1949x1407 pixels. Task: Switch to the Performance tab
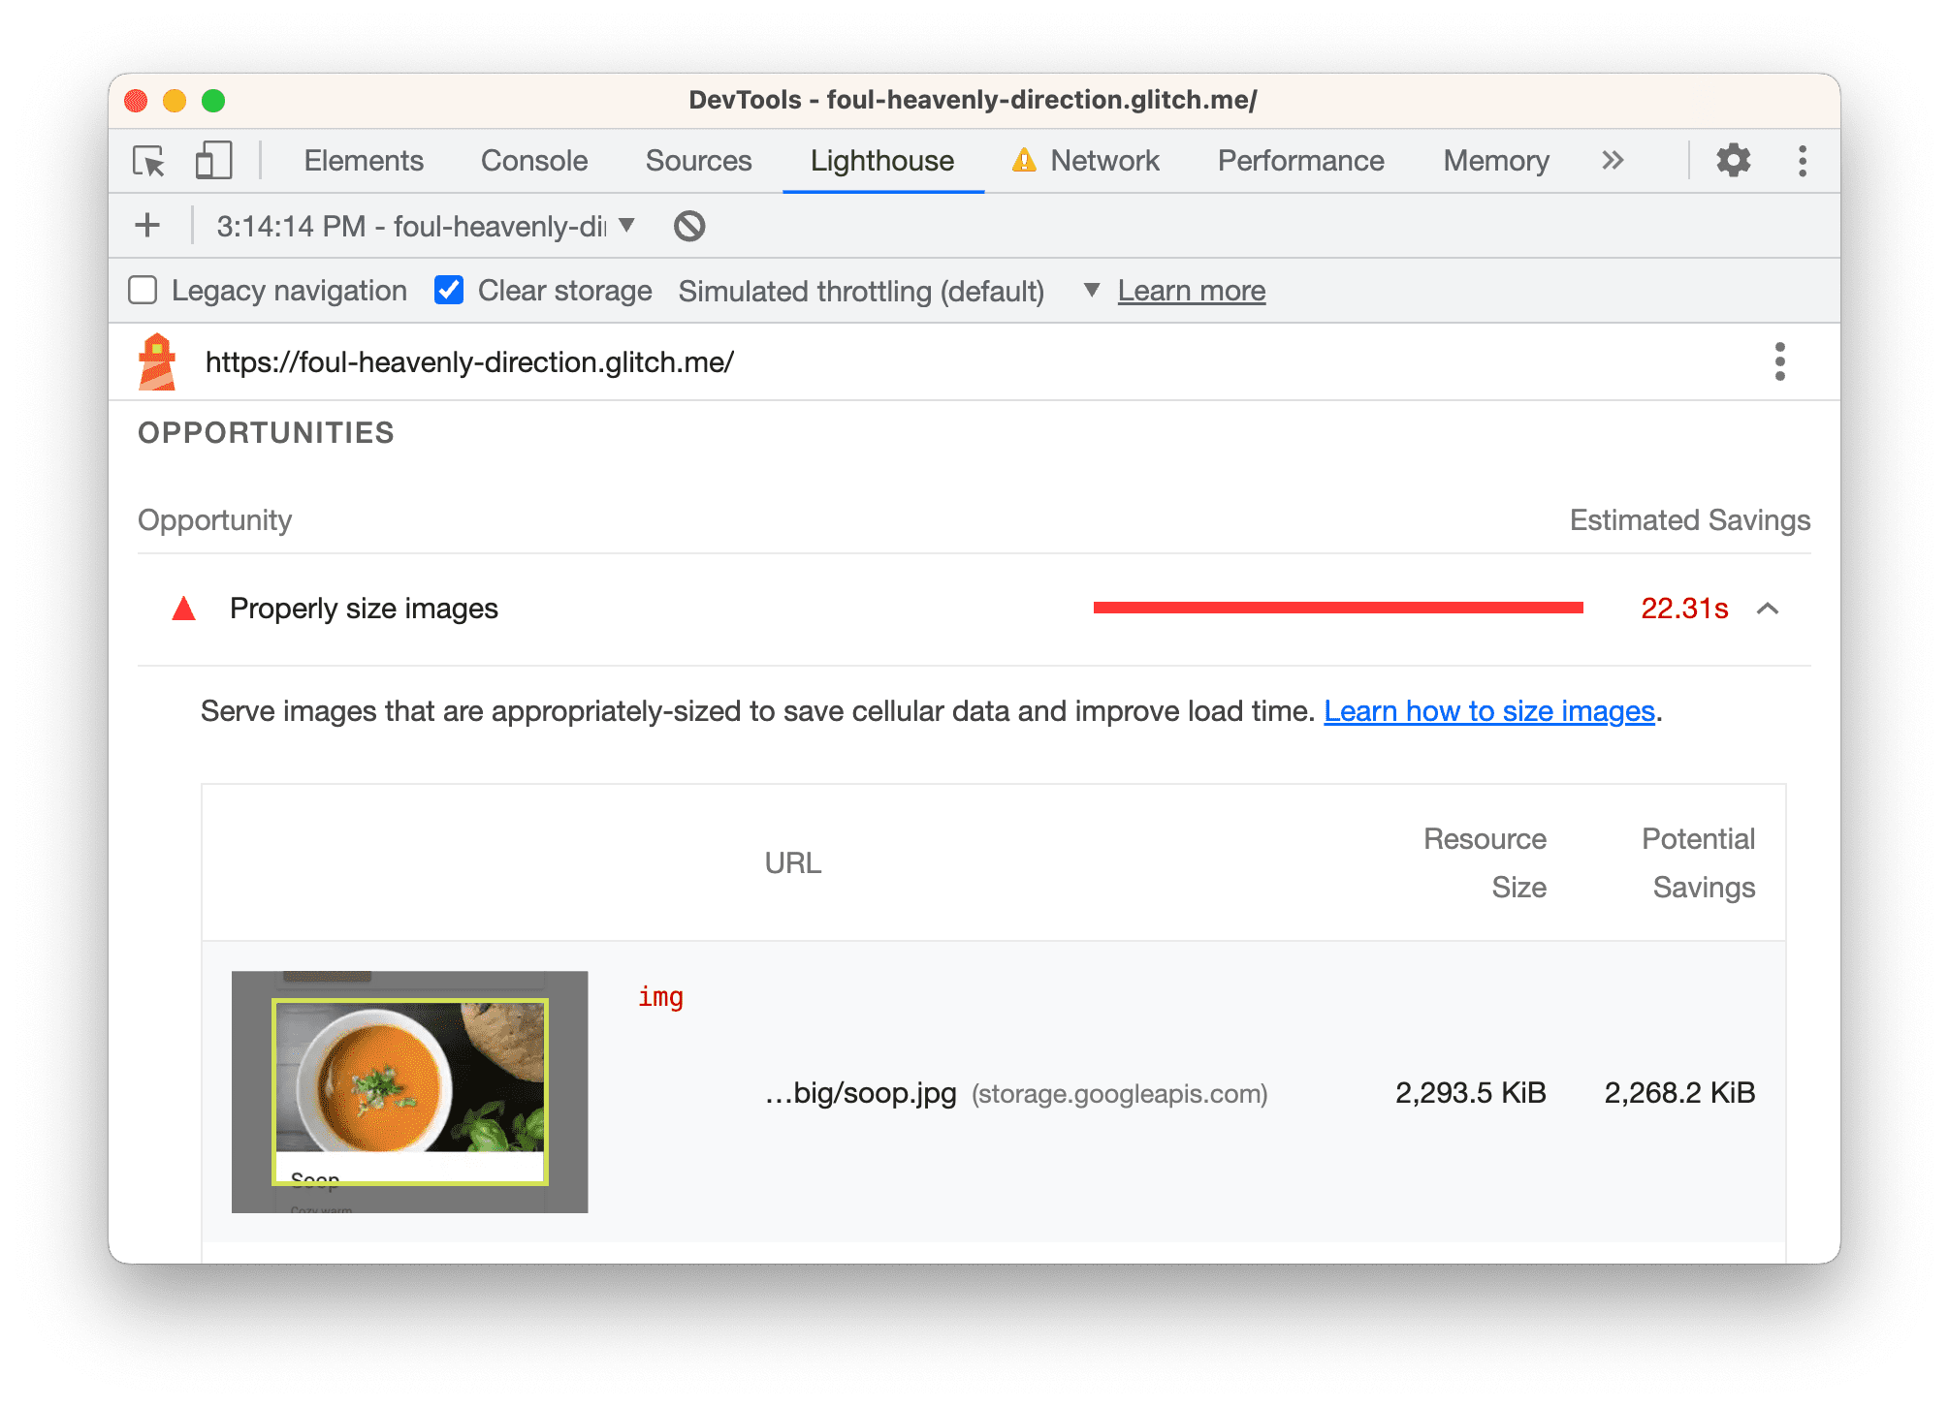[1300, 162]
